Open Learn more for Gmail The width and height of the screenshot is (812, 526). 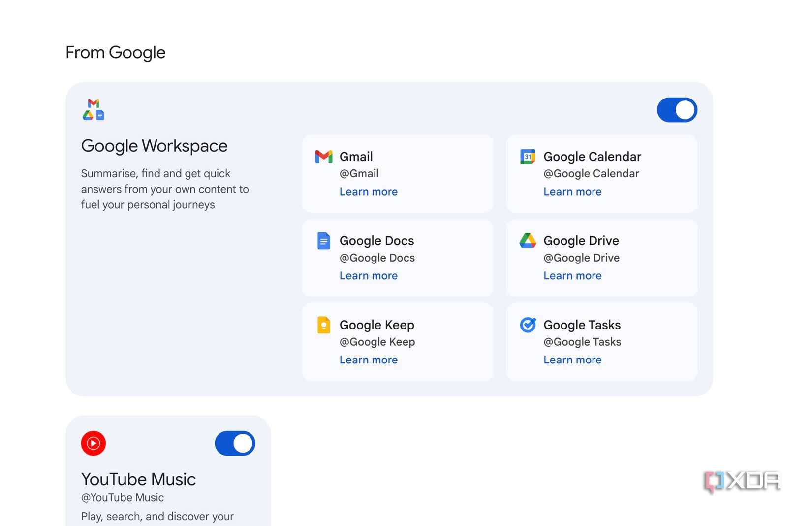[x=369, y=192]
